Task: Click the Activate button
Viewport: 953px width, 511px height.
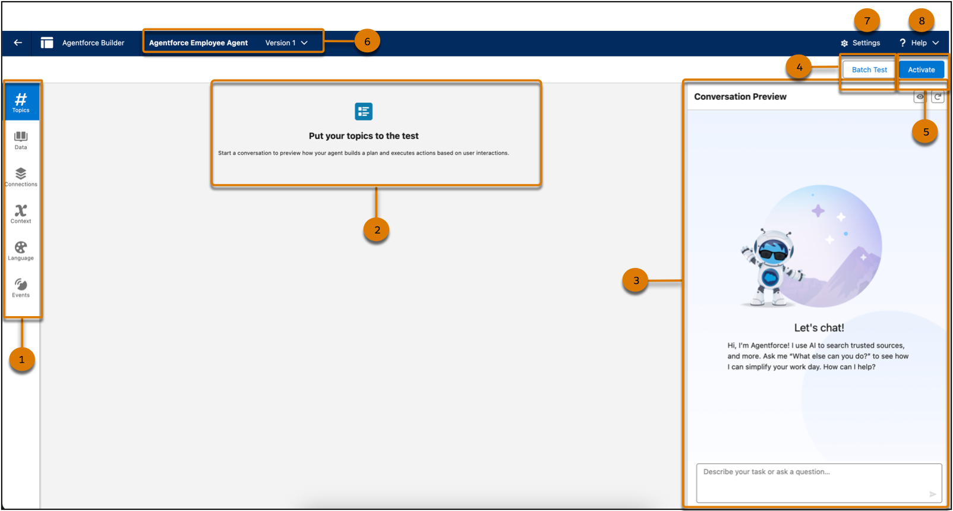Action: pyautogui.click(x=922, y=70)
